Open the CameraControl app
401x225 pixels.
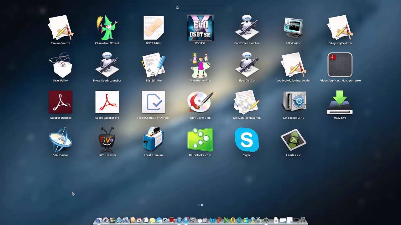tap(60, 28)
